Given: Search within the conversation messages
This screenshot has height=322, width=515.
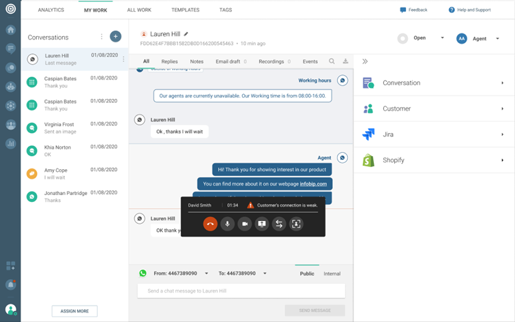Looking at the screenshot, I should coord(332,61).
